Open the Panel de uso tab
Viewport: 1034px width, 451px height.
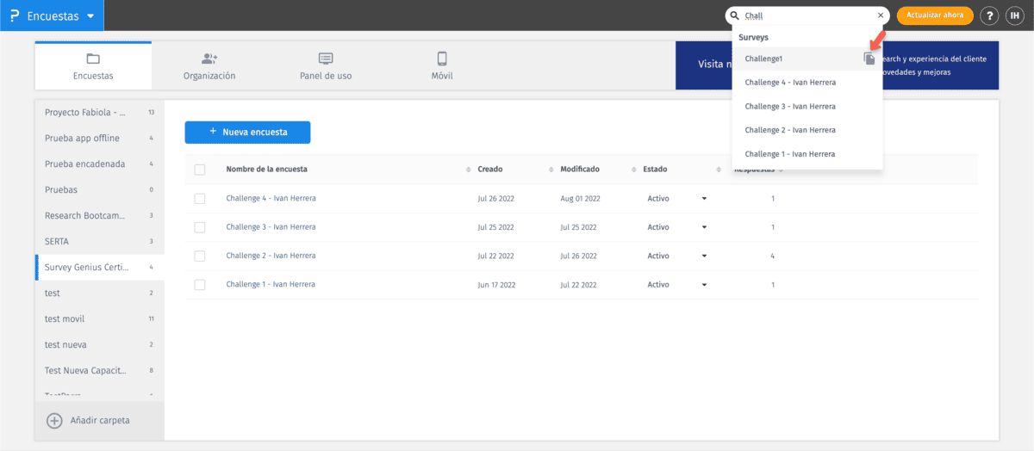click(x=325, y=66)
